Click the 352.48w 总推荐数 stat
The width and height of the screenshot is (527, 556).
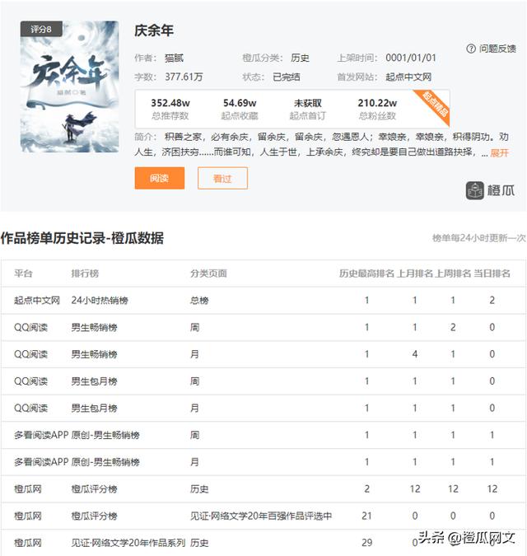click(x=170, y=109)
